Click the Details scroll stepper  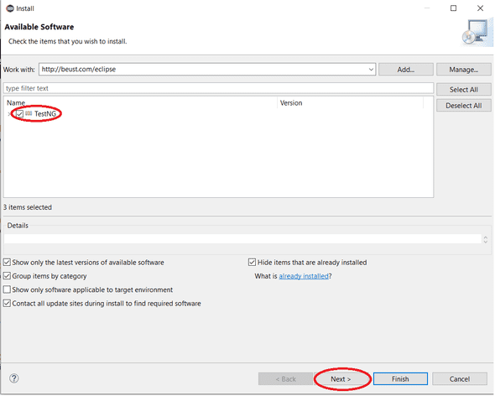pyautogui.click(x=485, y=239)
